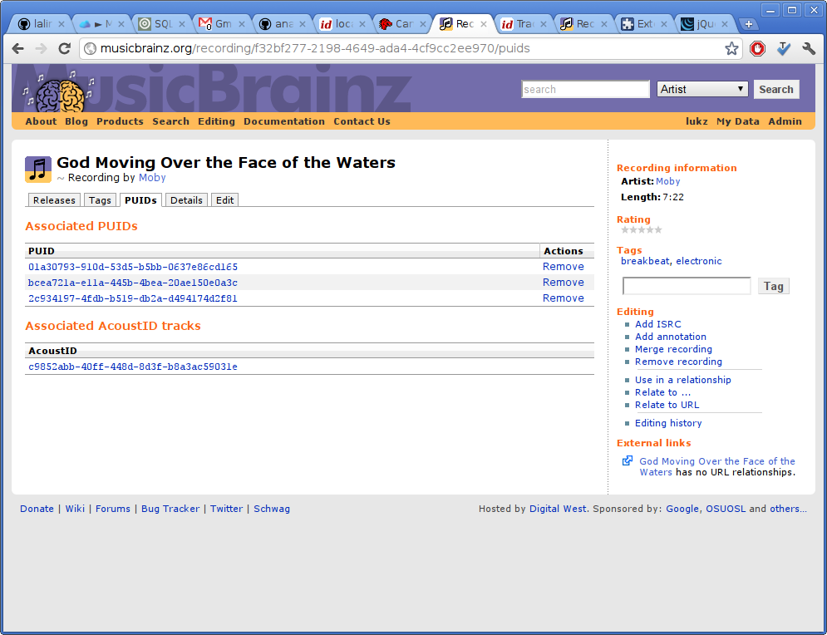The image size is (827, 635).
Task: Click the external link icon under External links
Action: point(627,461)
